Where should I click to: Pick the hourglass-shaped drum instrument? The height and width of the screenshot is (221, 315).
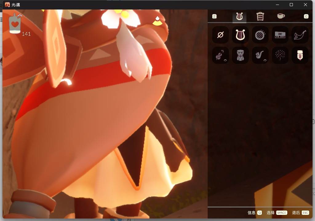point(240,55)
